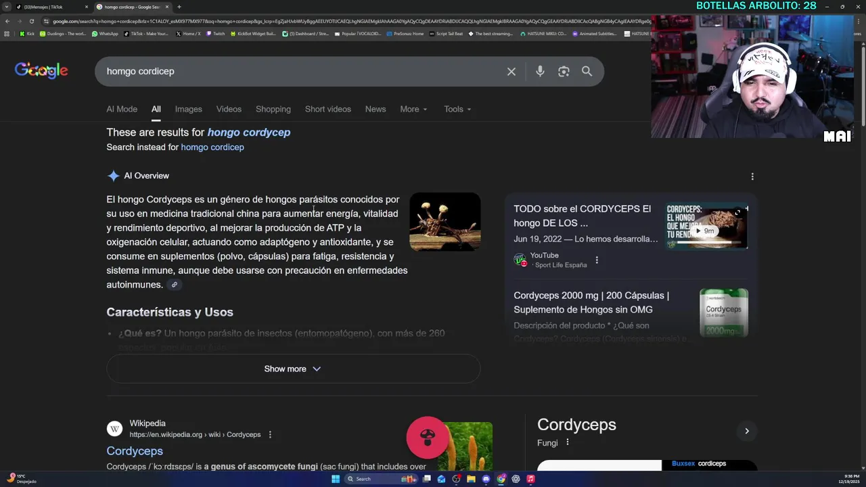Open ChatGPT app from taskbar
866x487 pixels.
[x=516, y=479]
